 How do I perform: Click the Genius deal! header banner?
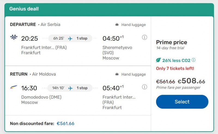point(109,9)
